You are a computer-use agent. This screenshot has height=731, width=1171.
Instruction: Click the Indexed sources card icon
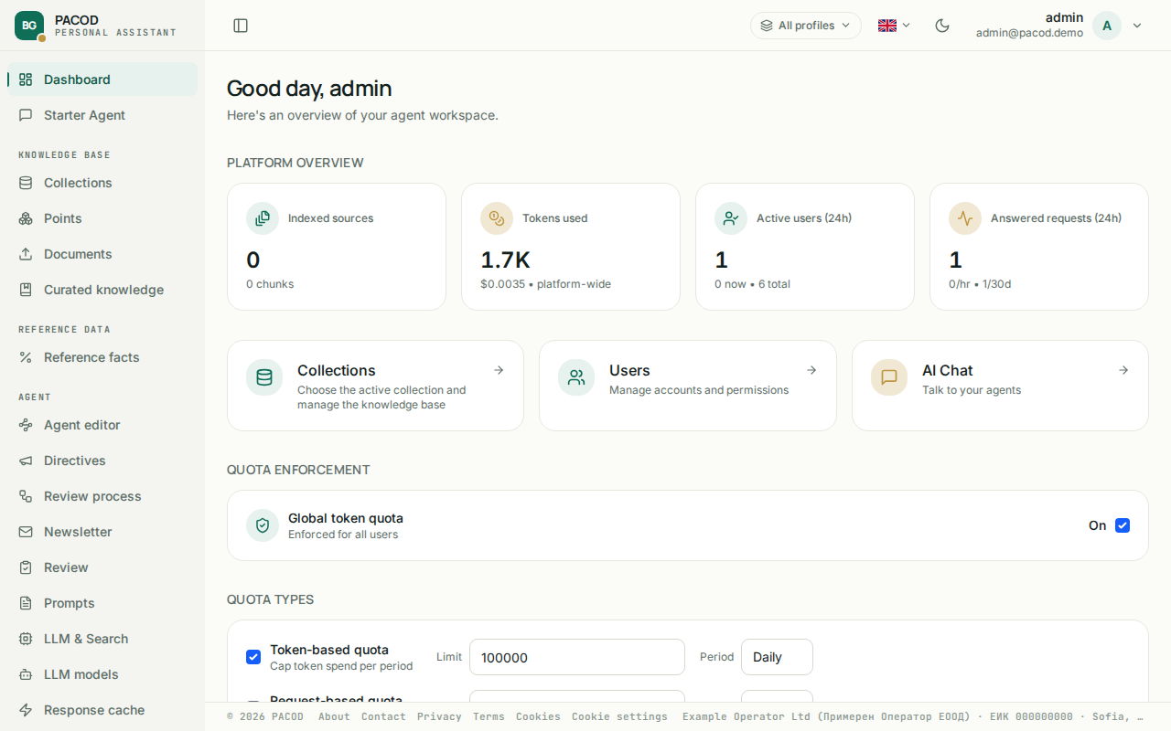pyautogui.click(x=263, y=218)
